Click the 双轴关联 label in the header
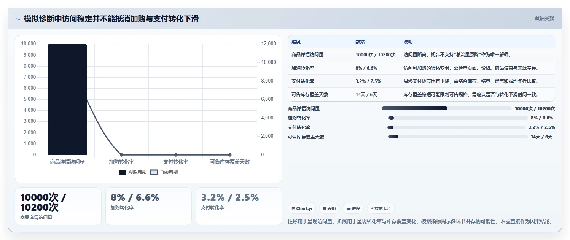 (x=545, y=19)
